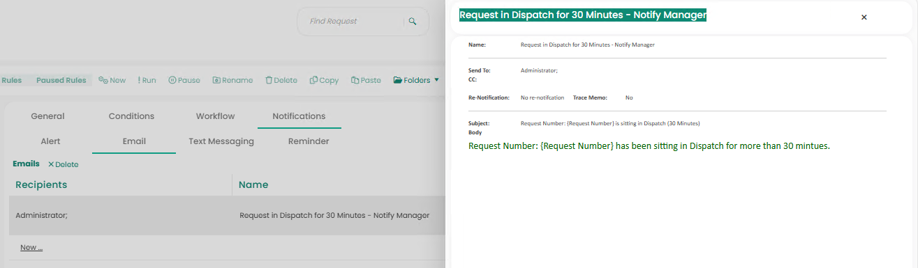
Task: Open the Text Messaging sub-tab
Action: (221, 141)
